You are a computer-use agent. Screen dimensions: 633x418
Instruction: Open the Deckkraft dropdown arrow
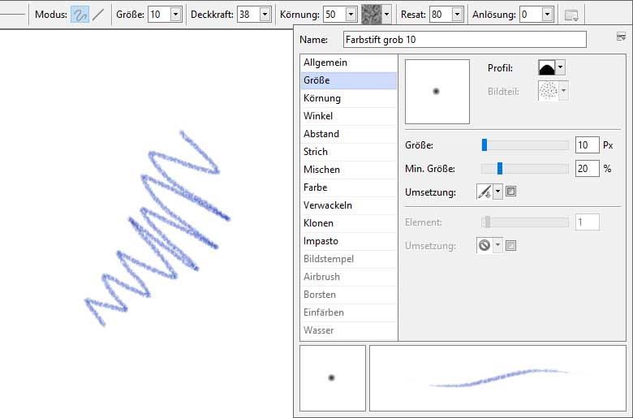coord(265,15)
